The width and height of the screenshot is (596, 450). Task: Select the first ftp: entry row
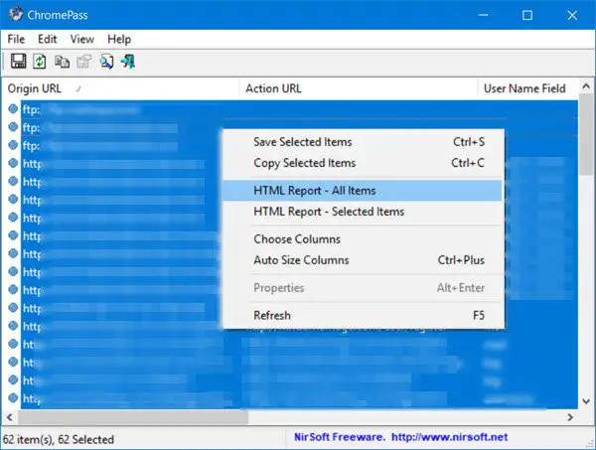click(293, 109)
